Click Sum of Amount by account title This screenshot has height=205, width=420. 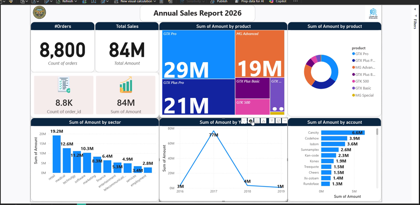pos(335,122)
